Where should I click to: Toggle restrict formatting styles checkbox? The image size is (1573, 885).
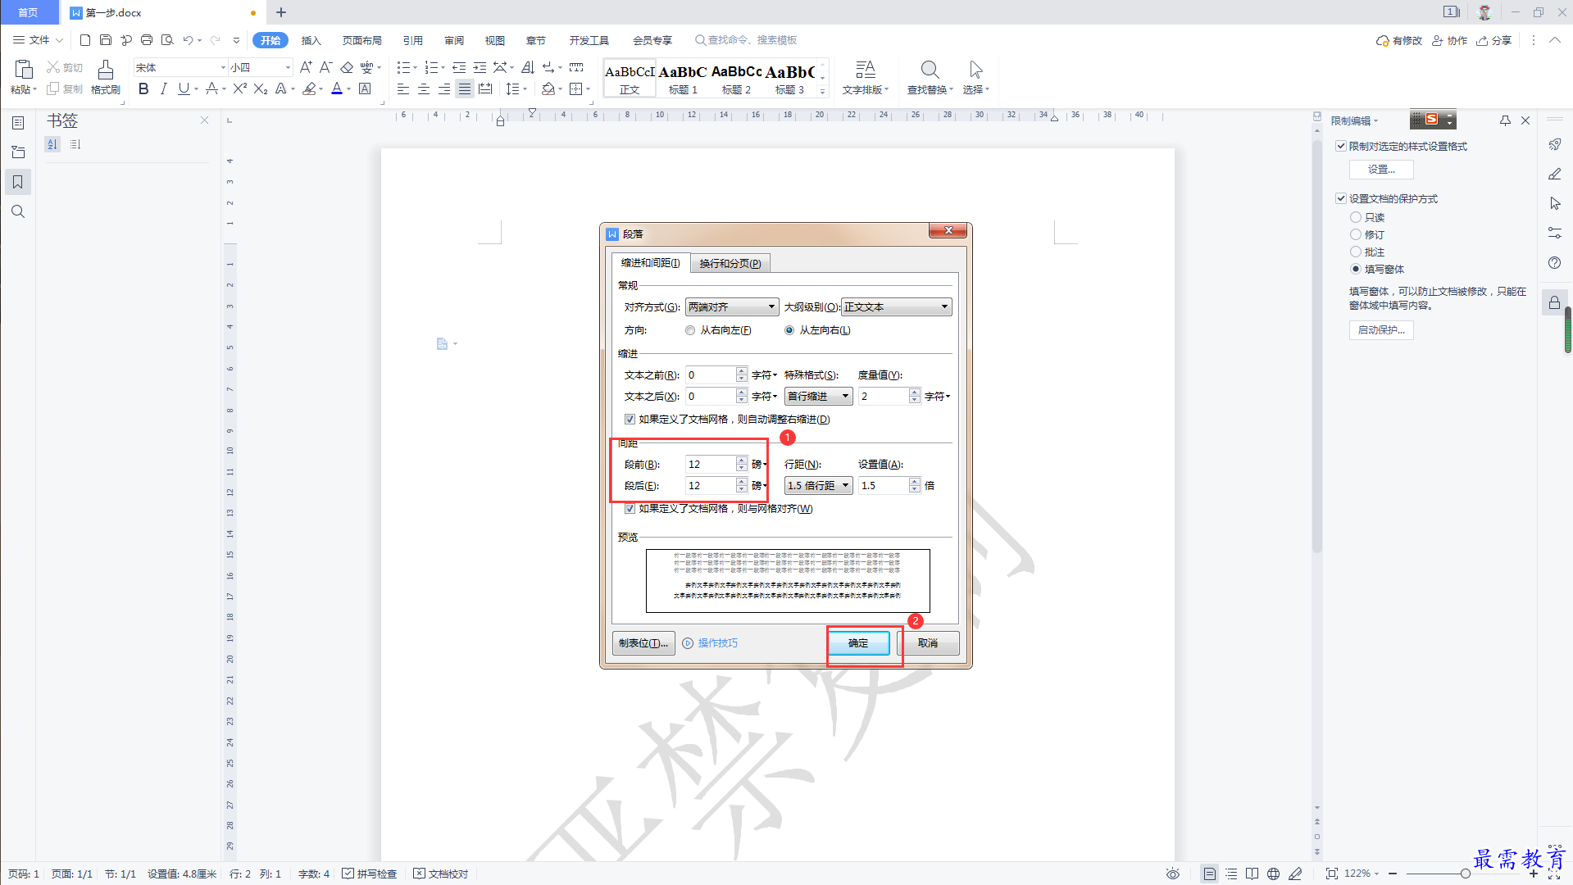click(x=1341, y=147)
